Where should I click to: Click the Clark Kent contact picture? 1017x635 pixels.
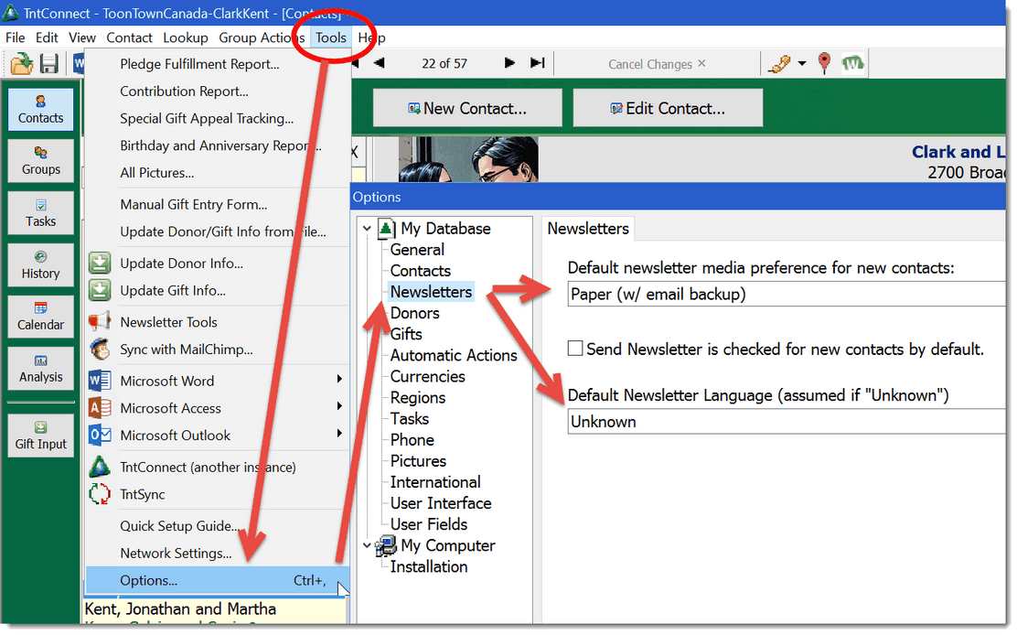coord(468,159)
